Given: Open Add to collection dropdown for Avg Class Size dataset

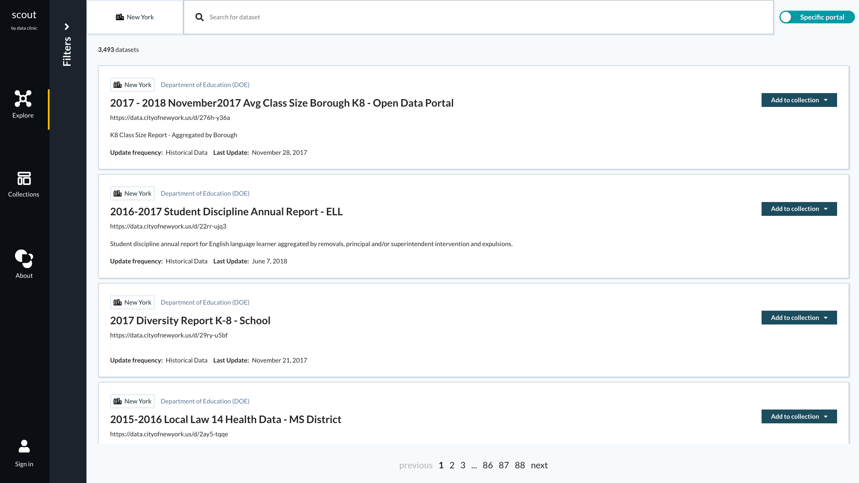Looking at the screenshot, I should pyautogui.click(x=799, y=100).
